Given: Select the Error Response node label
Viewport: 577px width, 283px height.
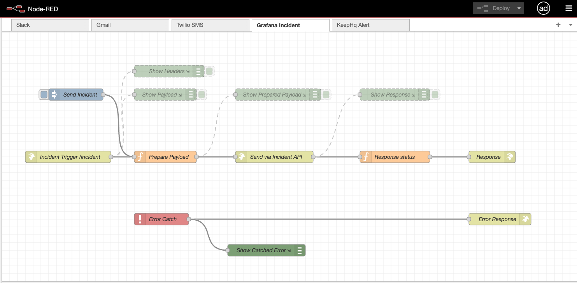Looking at the screenshot, I should 497,219.
